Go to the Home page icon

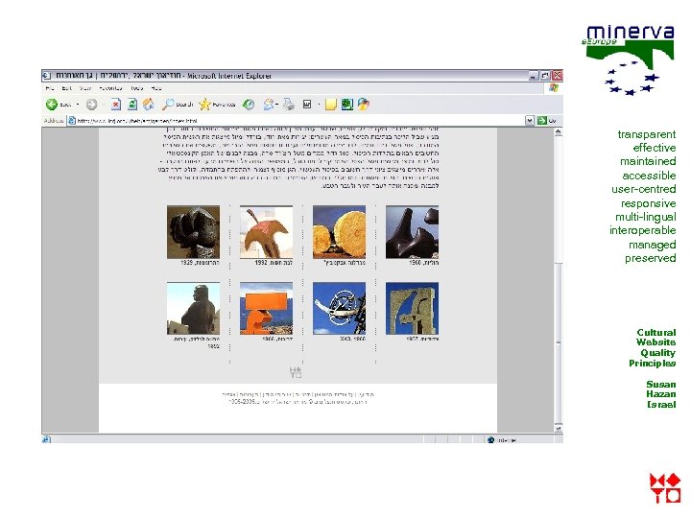coord(149,105)
